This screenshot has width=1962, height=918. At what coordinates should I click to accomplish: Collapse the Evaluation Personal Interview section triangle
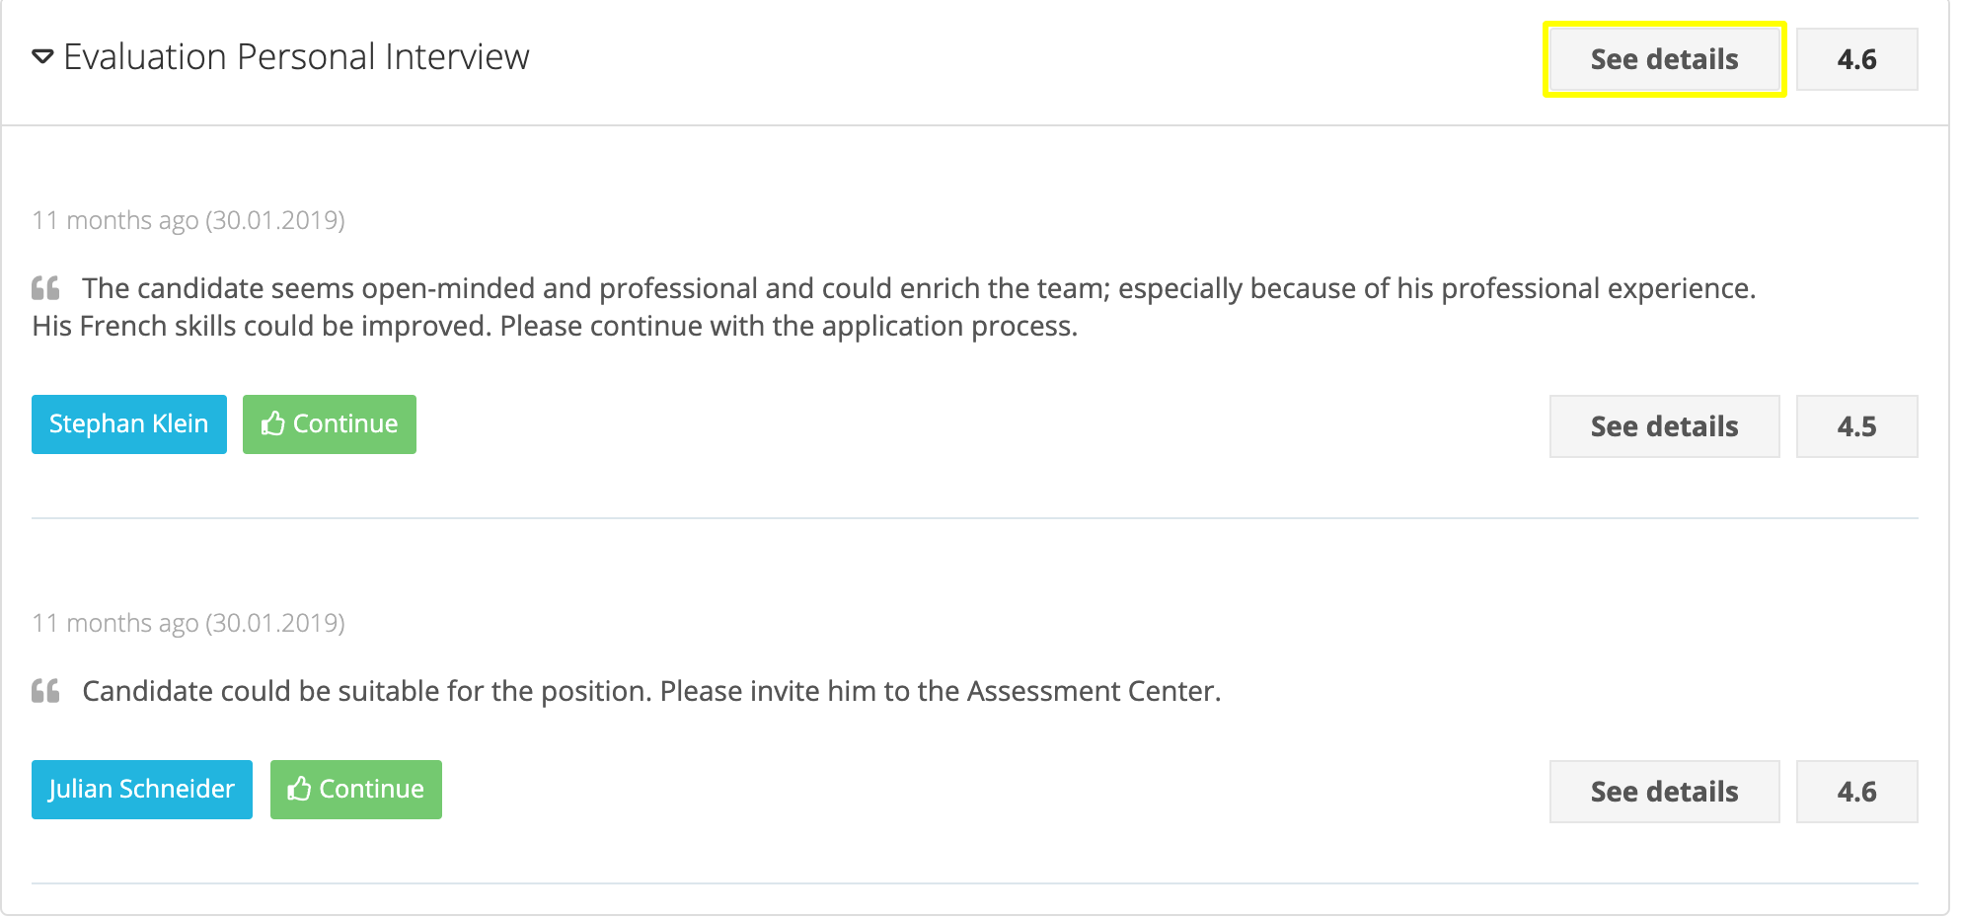click(x=42, y=57)
